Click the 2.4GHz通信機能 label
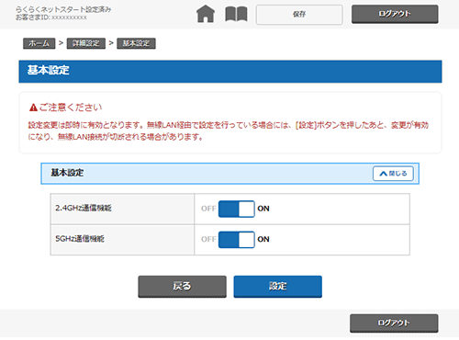The image size is (459, 340). click(84, 209)
